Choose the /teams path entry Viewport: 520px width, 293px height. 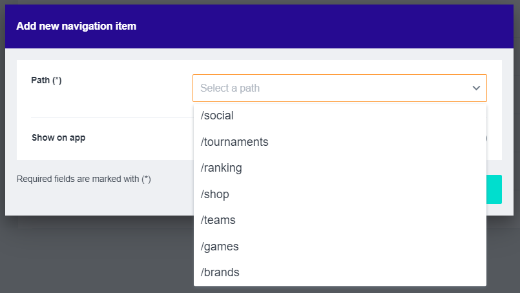(218, 220)
